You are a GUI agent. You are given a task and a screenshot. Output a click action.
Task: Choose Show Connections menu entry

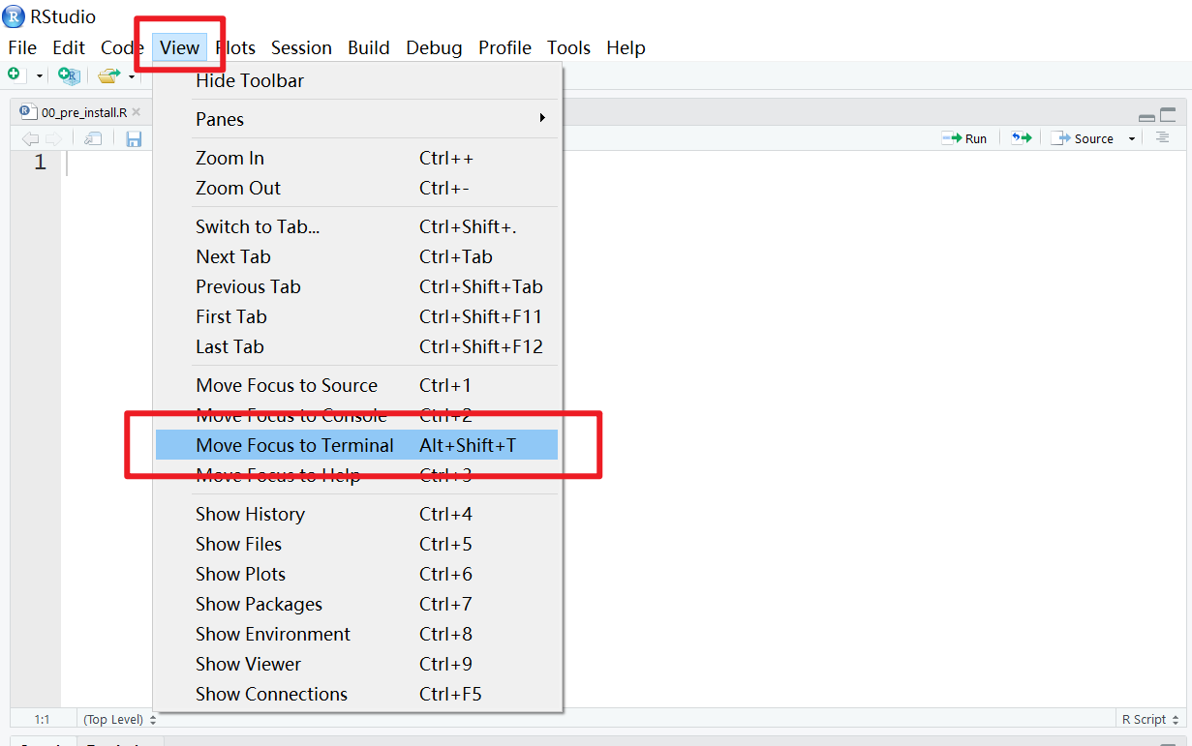357,694
